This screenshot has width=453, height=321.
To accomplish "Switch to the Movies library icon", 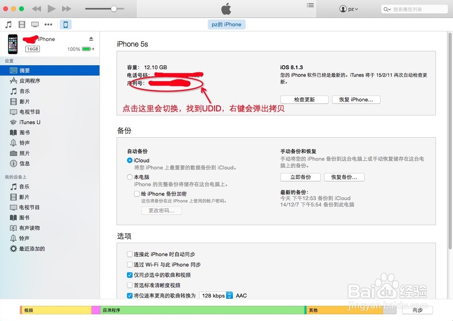I will [22, 24].
